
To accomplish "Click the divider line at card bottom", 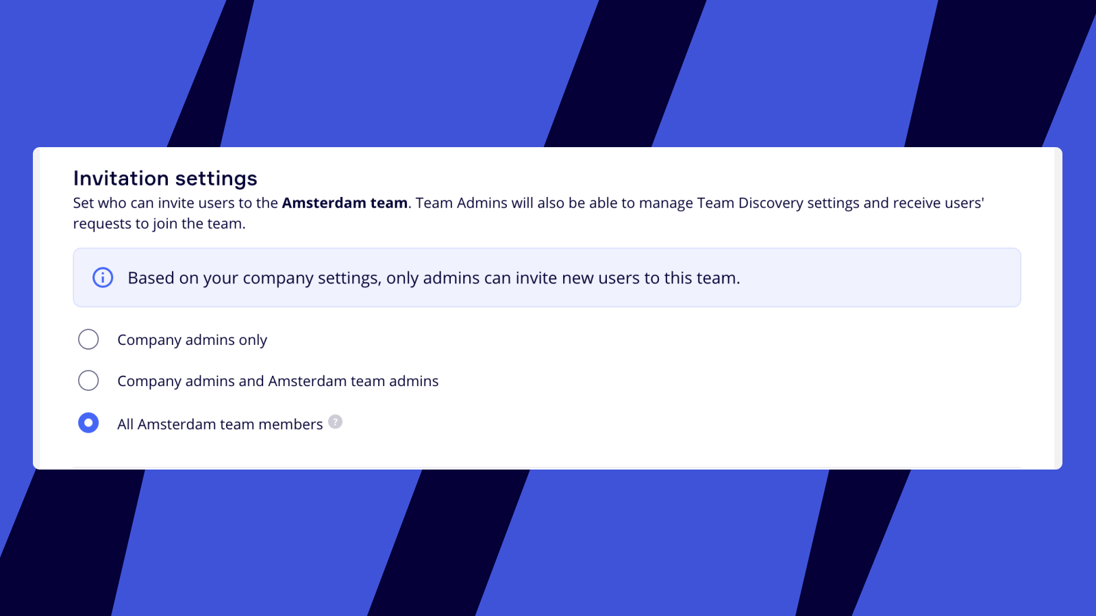I will pyautogui.click(x=547, y=467).
